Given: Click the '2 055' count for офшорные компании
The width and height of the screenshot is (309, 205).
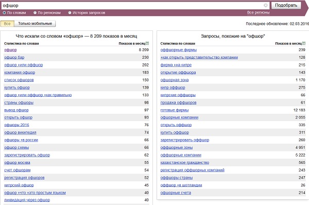Looking at the screenshot, I should click(x=300, y=117).
